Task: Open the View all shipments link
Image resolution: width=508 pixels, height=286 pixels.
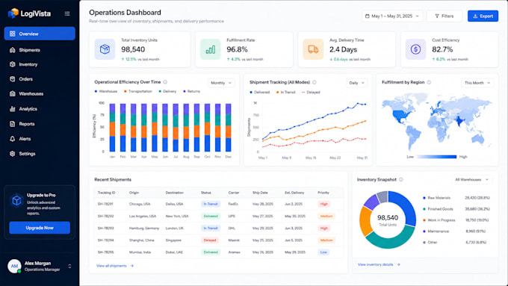Action: click(115, 266)
